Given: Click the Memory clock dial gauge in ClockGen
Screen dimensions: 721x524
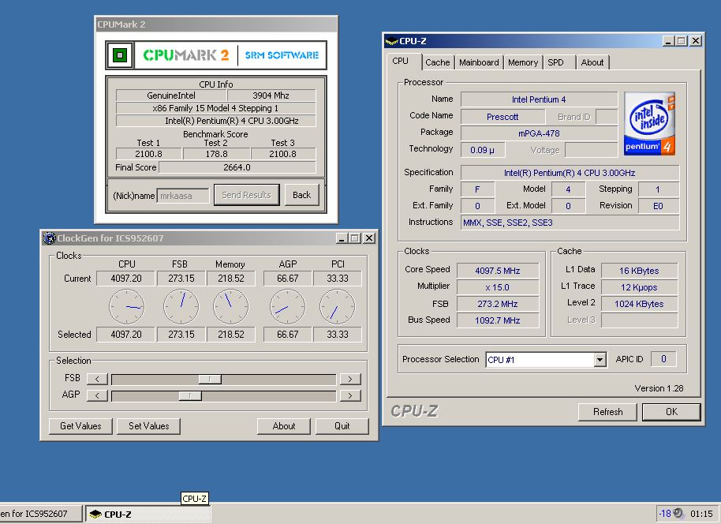Looking at the screenshot, I should pos(231,306).
